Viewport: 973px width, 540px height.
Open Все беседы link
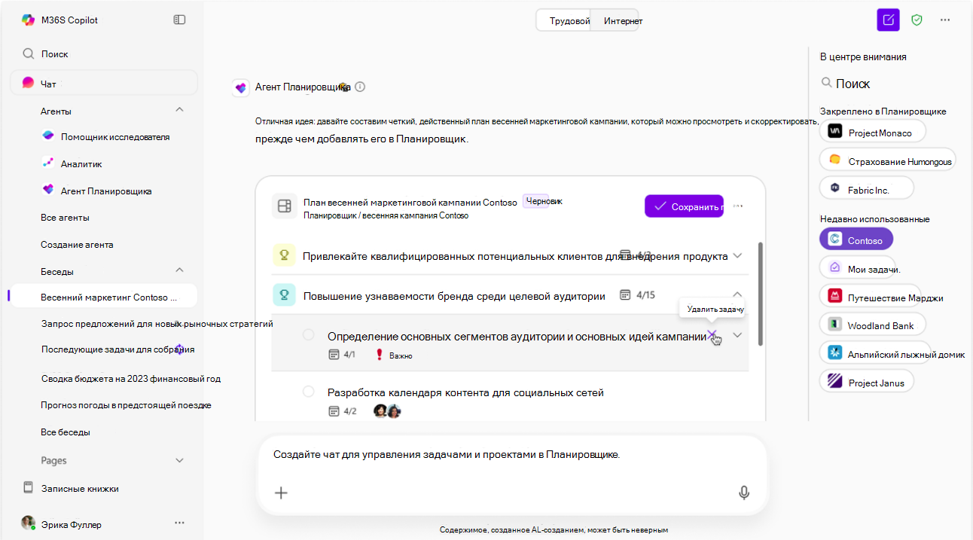coord(66,432)
